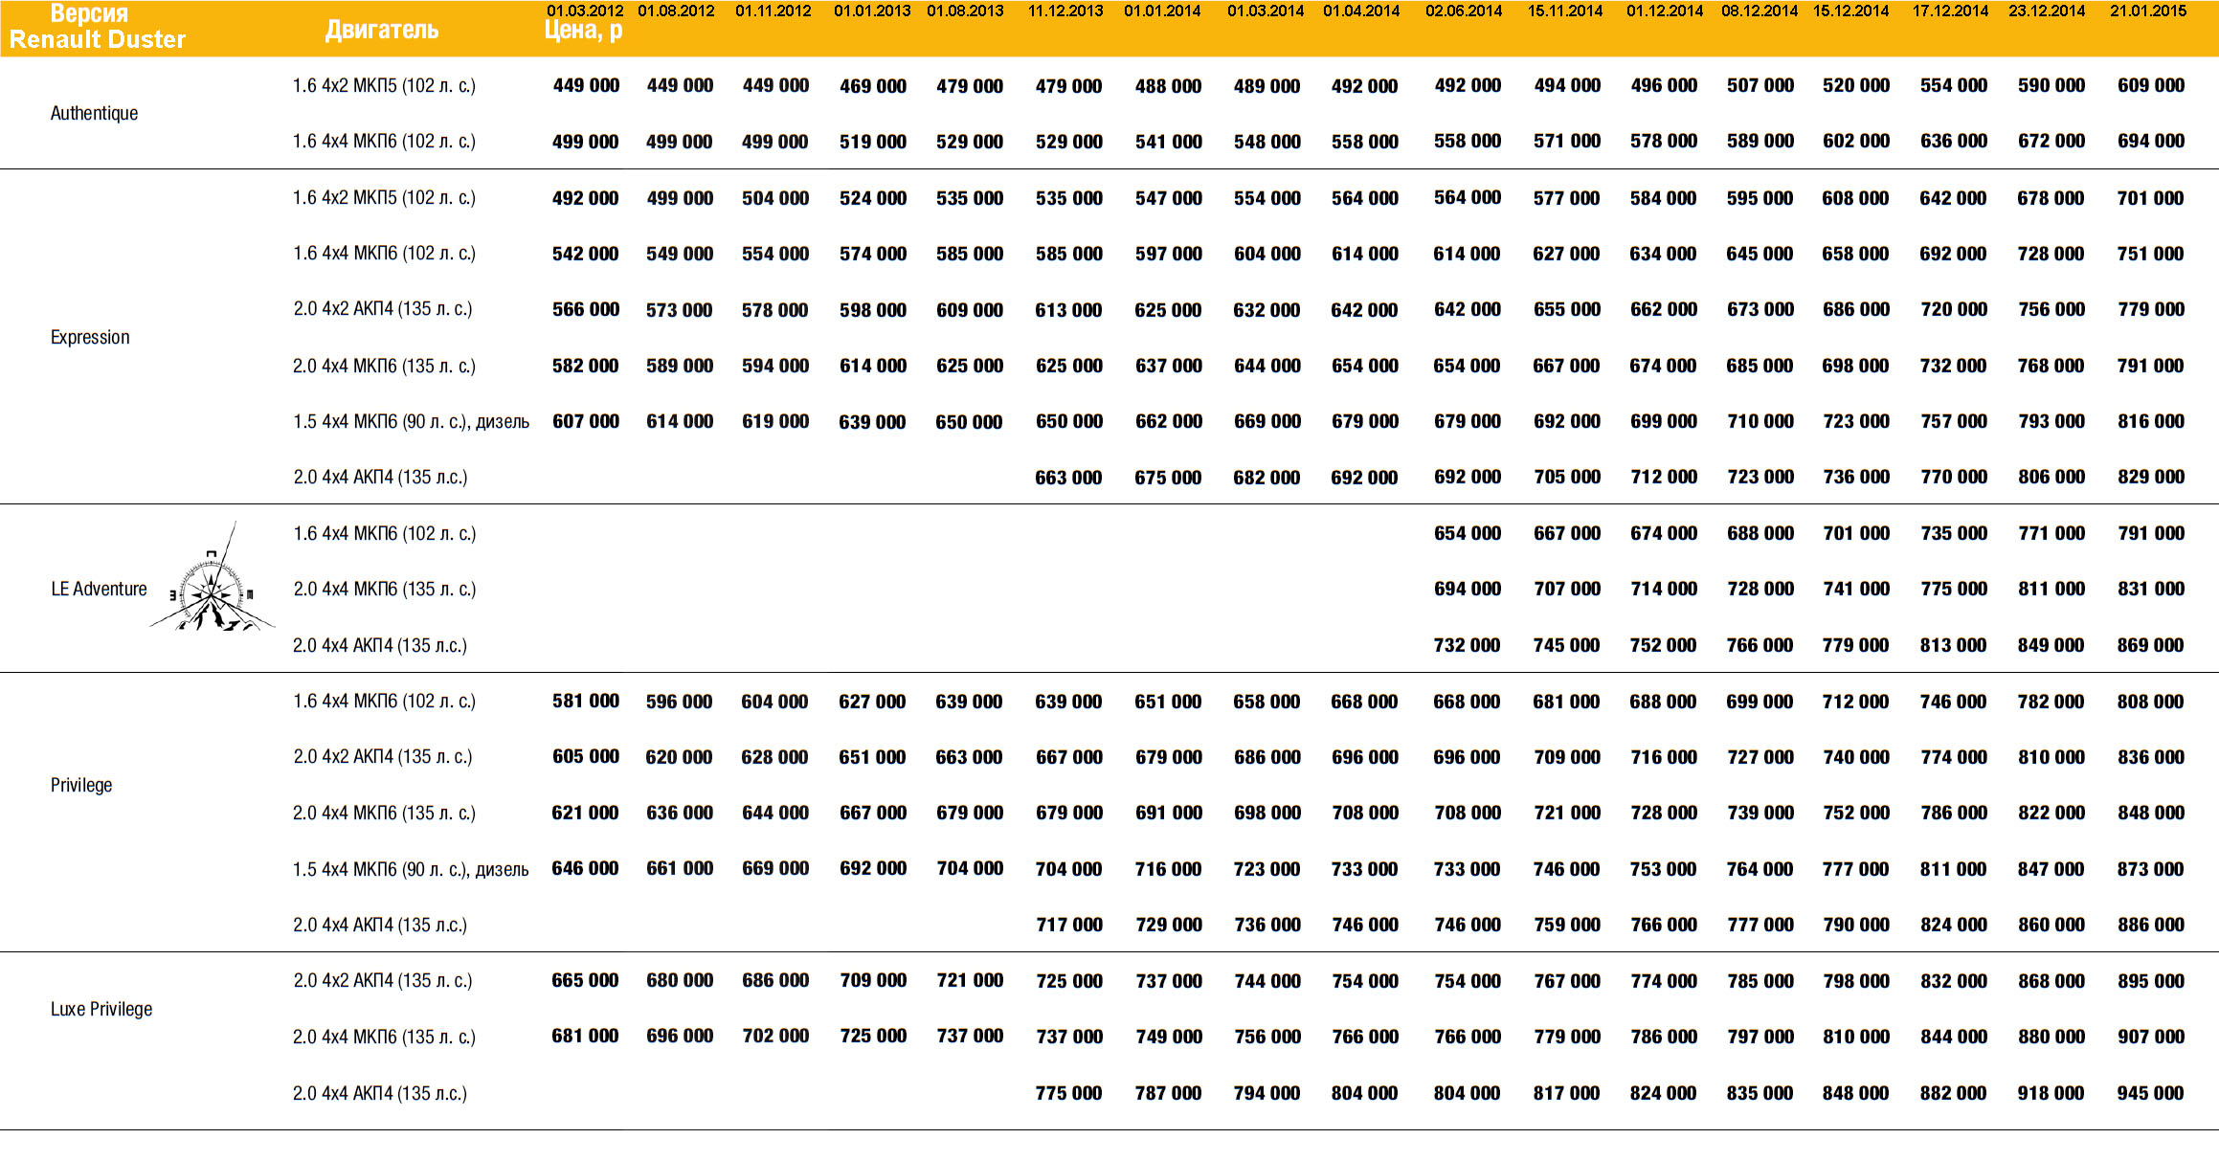Select the 21.01.2015 date column header
Viewport: 2219px width, 1161px height.
2148,11
